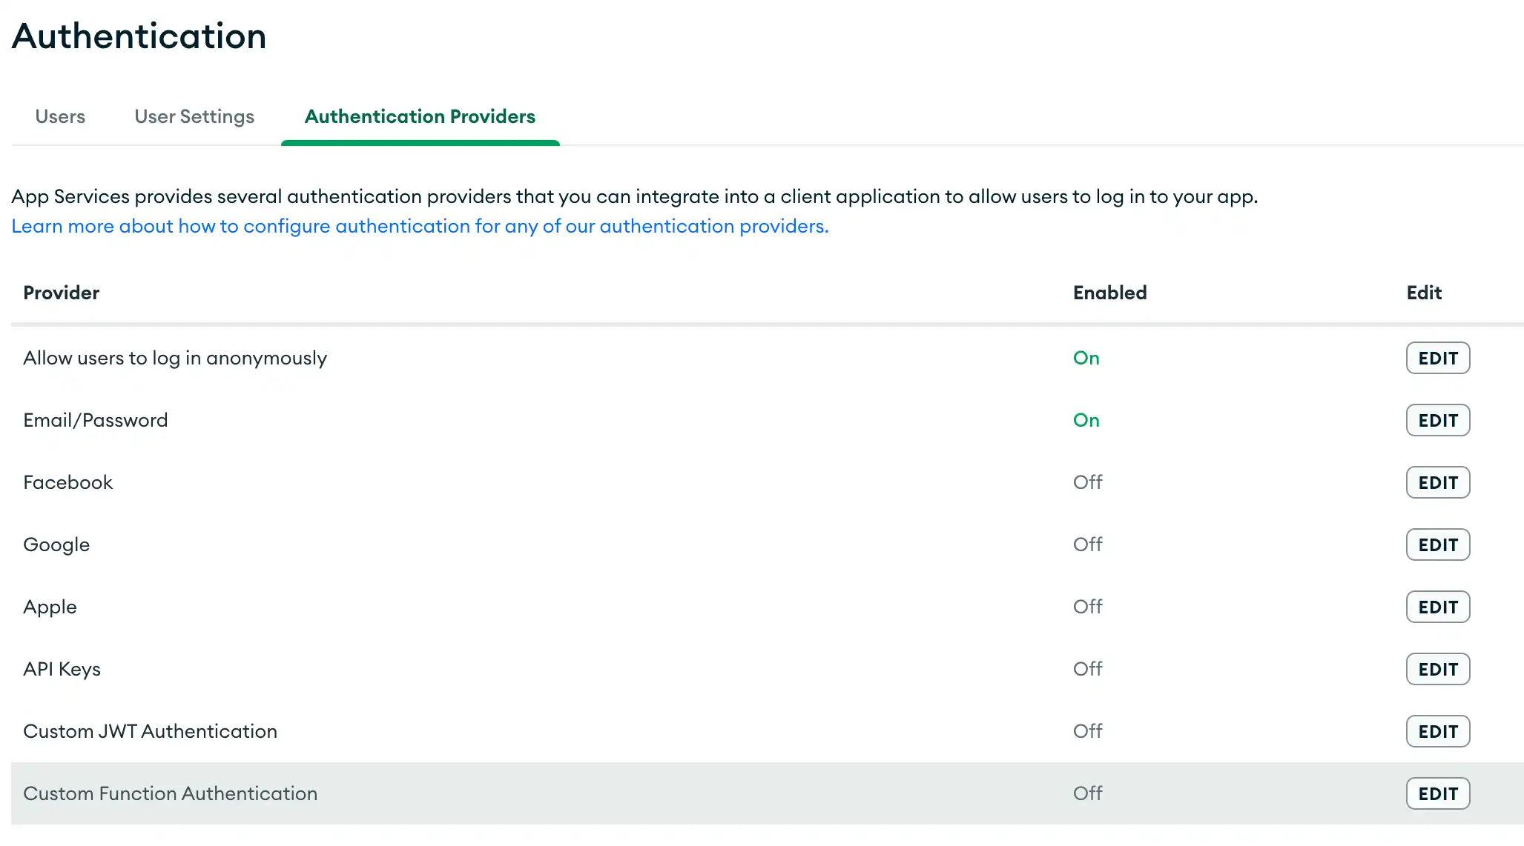Switch to Users tab
This screenshot has width=1524, height=846.
59,116
